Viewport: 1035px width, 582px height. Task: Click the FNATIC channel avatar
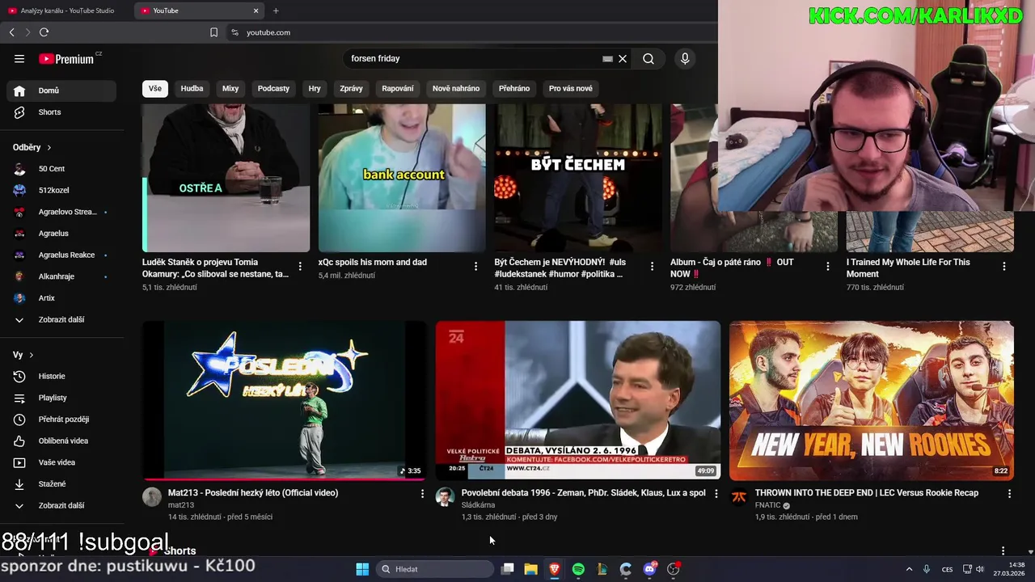[739, 497]
